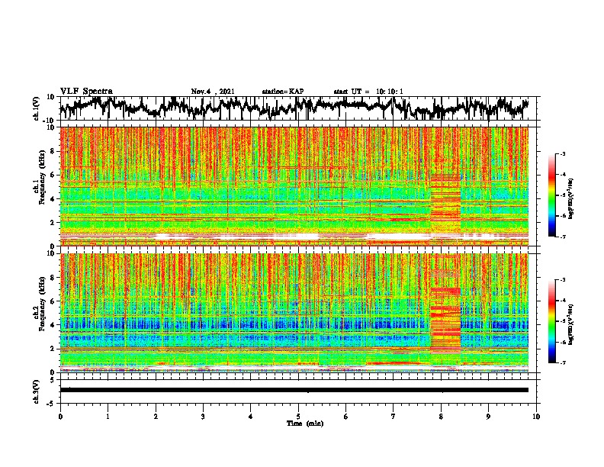This screenshot has width=604, height=467.
Task: Click the "-7" label on ch.1 colorbar
Action: pos(562,237)
